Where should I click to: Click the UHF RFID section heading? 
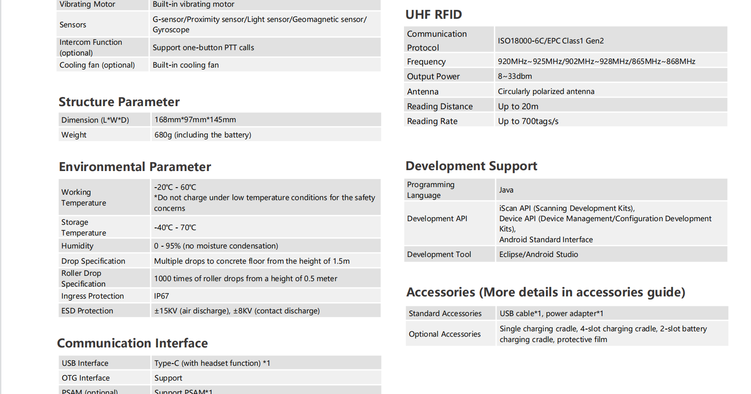point(433,15)
